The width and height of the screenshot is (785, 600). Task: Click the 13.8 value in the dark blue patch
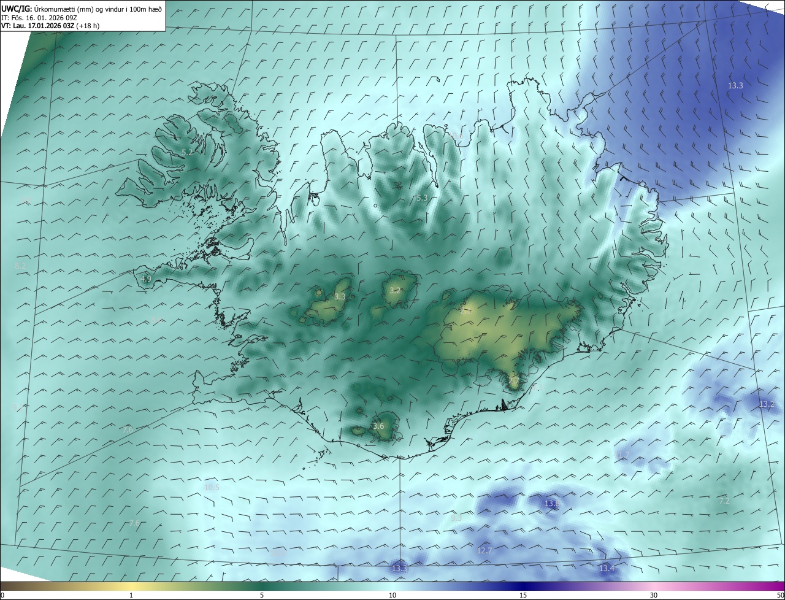coord(552,504)
